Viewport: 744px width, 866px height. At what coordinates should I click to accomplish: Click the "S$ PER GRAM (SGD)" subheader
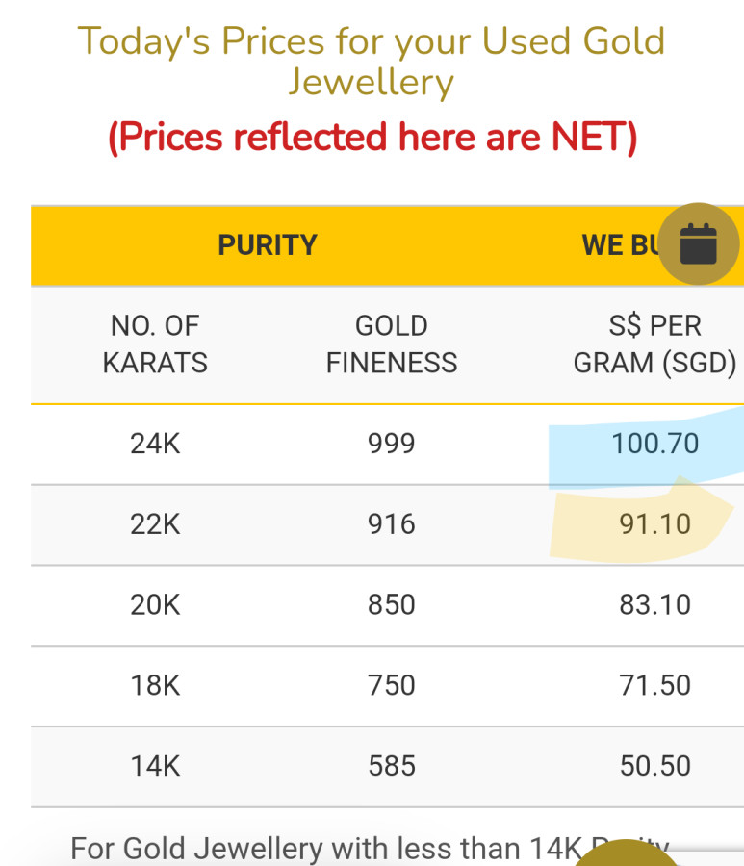click(x=654, y=344)
